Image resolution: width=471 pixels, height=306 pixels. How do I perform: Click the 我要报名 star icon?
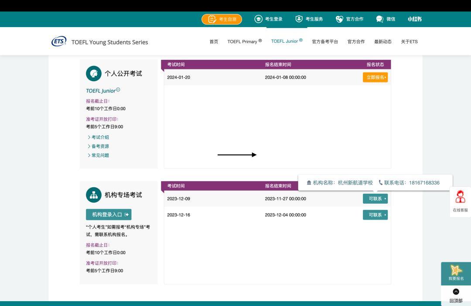(x=456, y=270)
